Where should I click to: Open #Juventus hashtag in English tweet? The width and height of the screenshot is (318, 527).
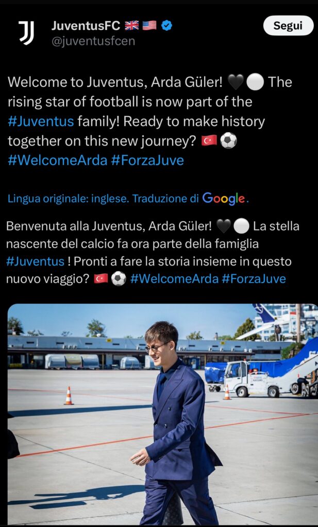click(41, 121)
